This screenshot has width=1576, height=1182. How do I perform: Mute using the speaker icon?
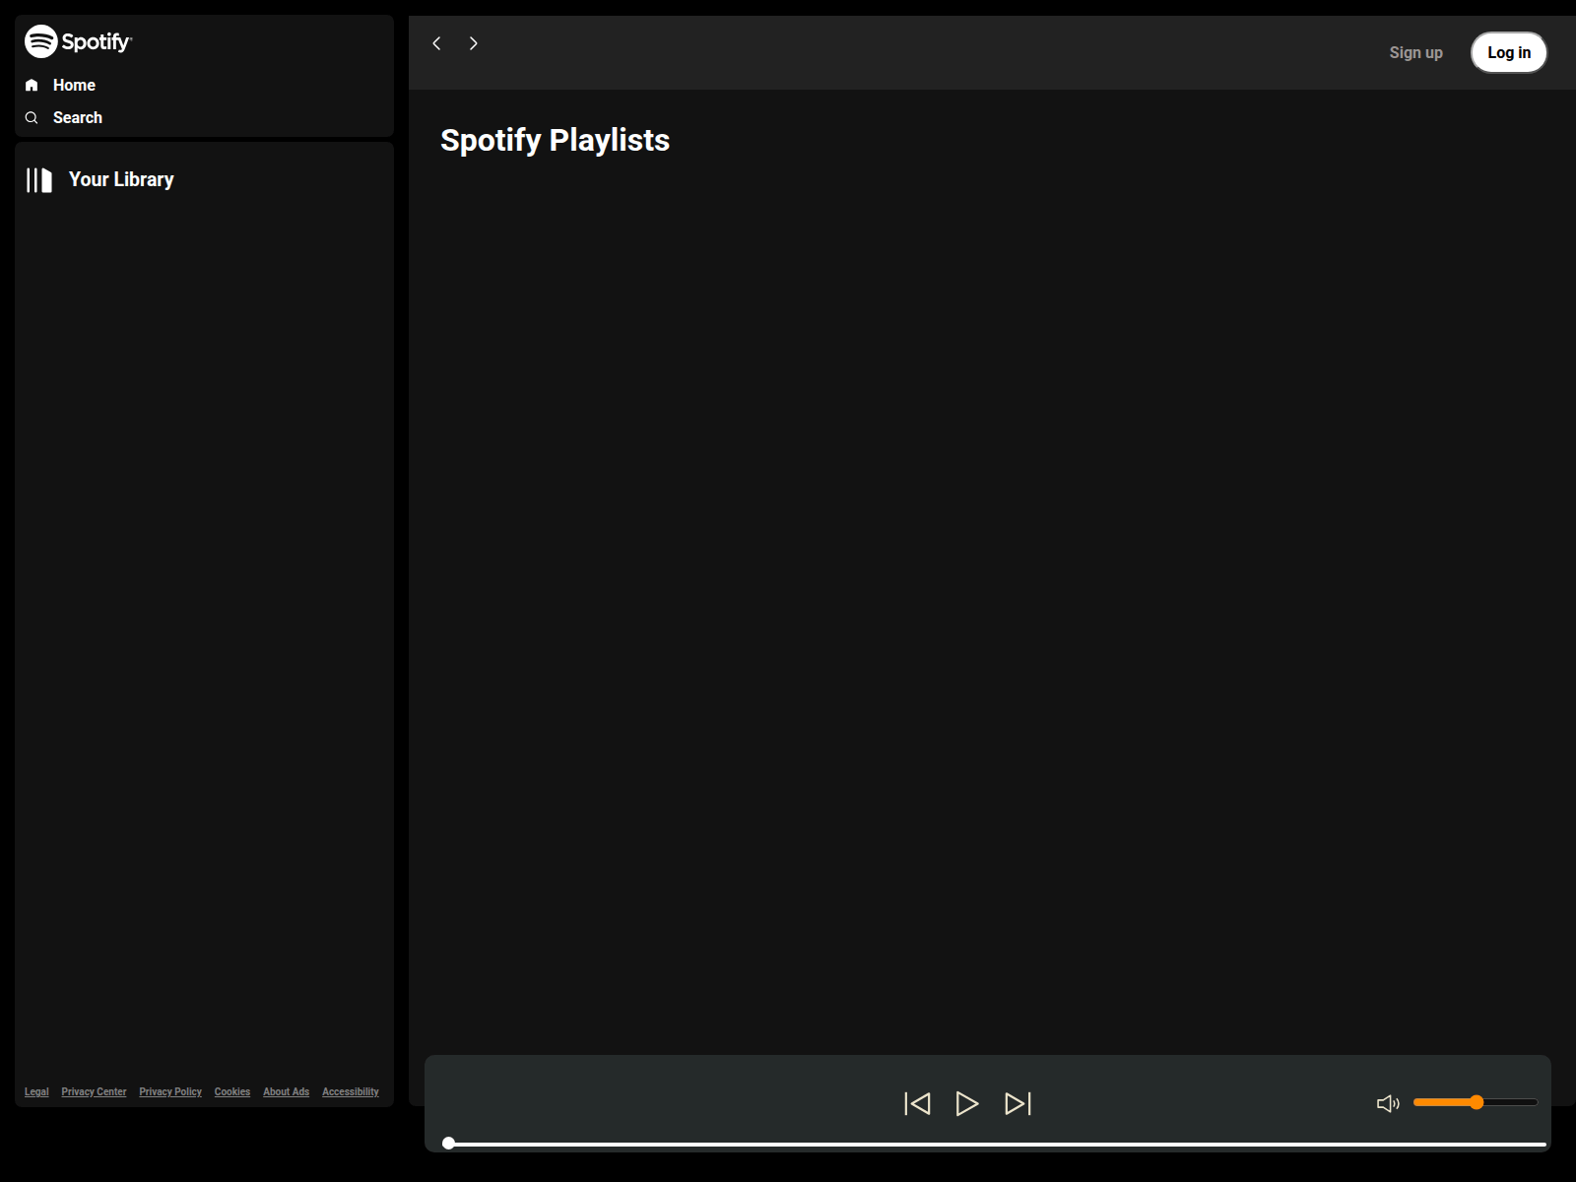[1388, 1103]
